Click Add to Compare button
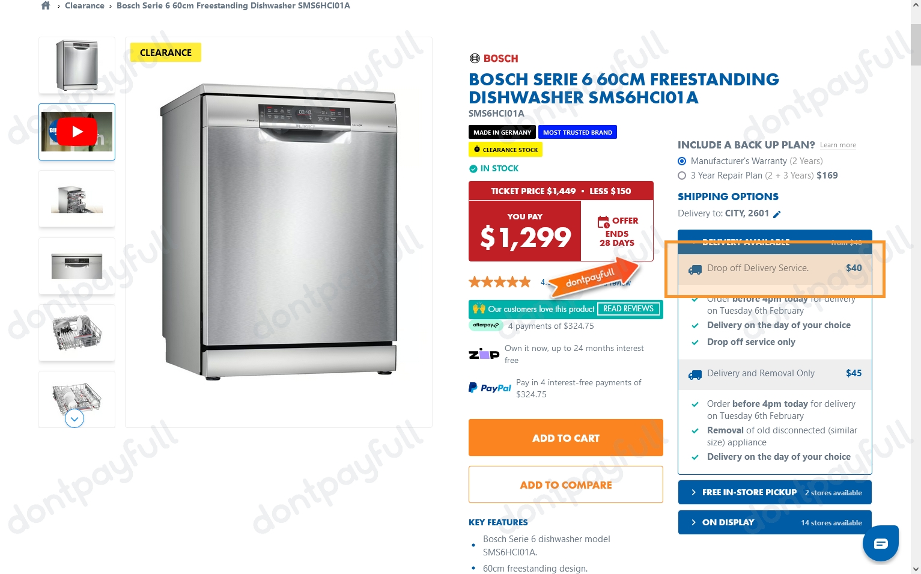The height and width of the screenshot is (574, 921). [x=565, y=484]
